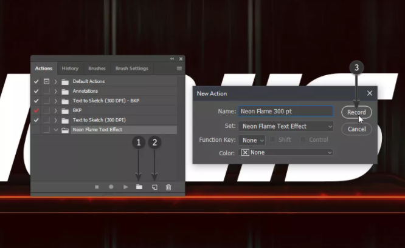This screenshot has height=248, width=405.
Task: Switch to the History tab
Action: pyautogui.click(x=70, y=69)
